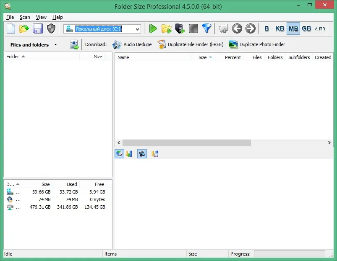The width and height of the screenshot is (337, 261).
Task: Sort by Percent column
Action: tap(230, 57)
